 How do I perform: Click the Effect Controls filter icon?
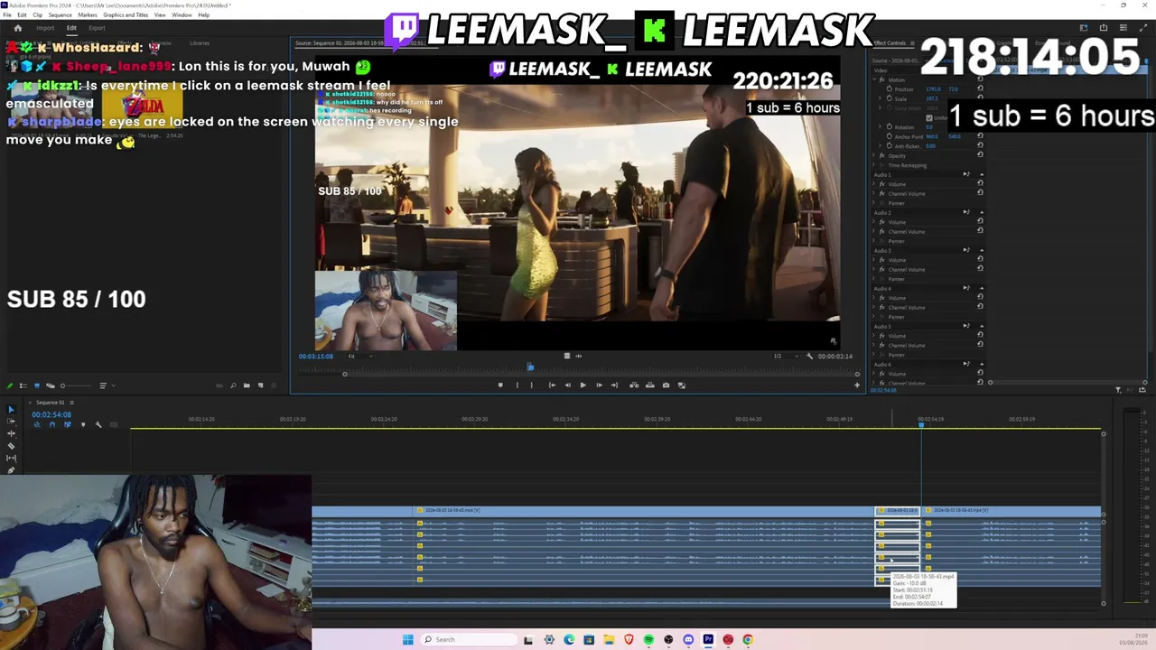(x=1118, y=390)
